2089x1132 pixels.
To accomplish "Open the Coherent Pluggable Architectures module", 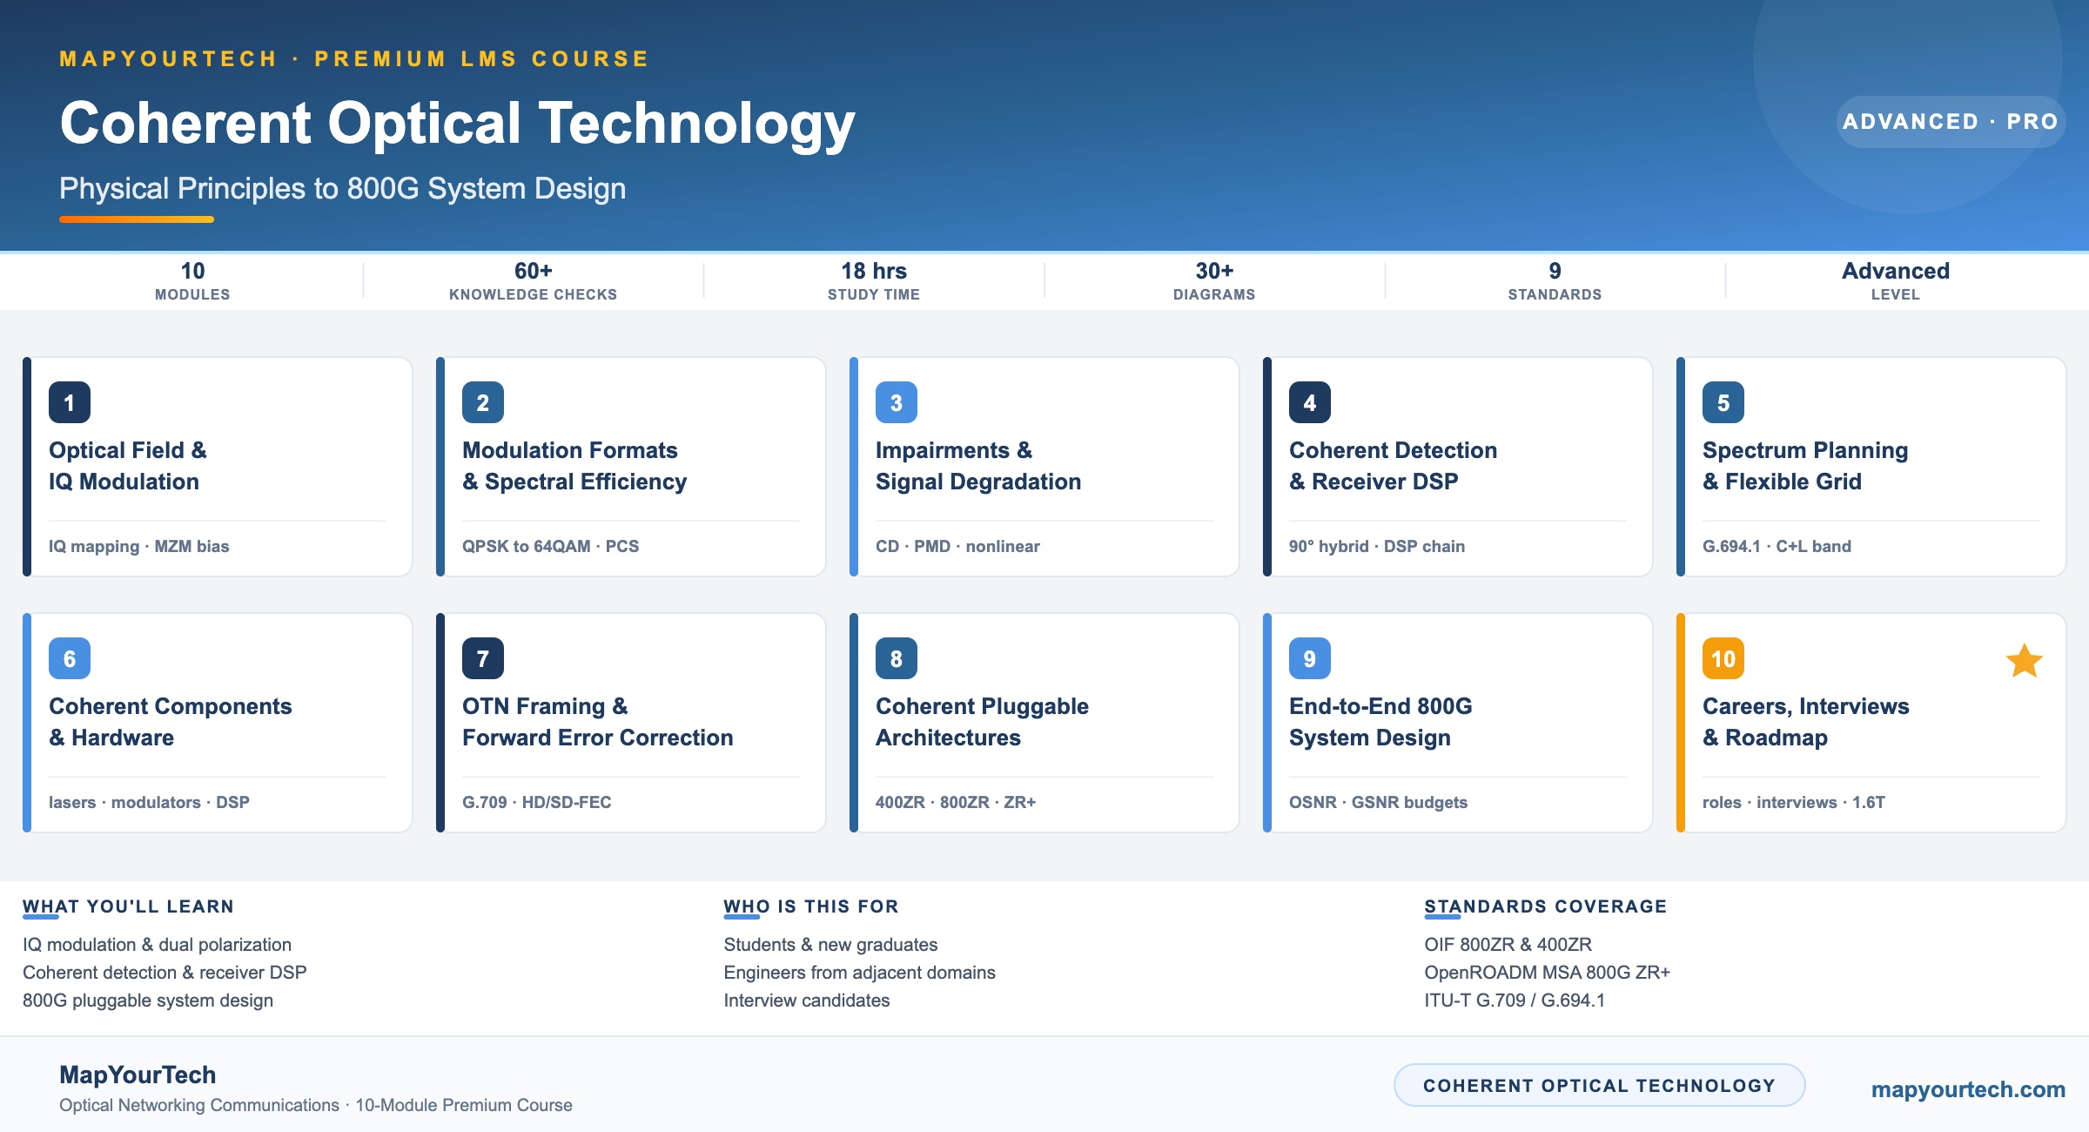I will 1044,723.
